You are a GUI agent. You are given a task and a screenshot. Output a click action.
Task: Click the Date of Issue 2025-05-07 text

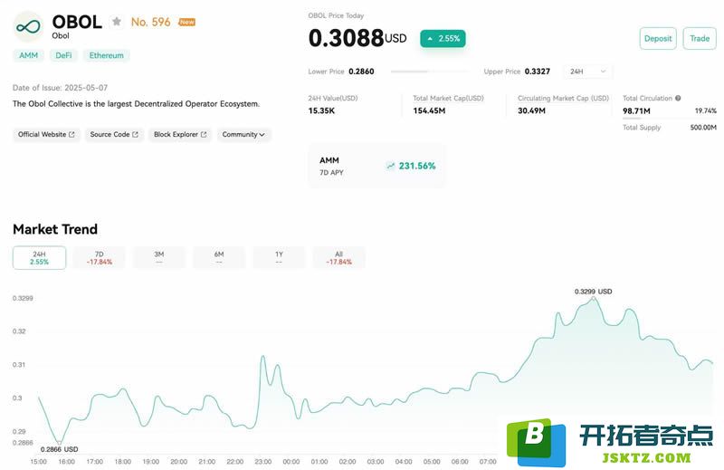pyautogui.click(x=60, y=88)
